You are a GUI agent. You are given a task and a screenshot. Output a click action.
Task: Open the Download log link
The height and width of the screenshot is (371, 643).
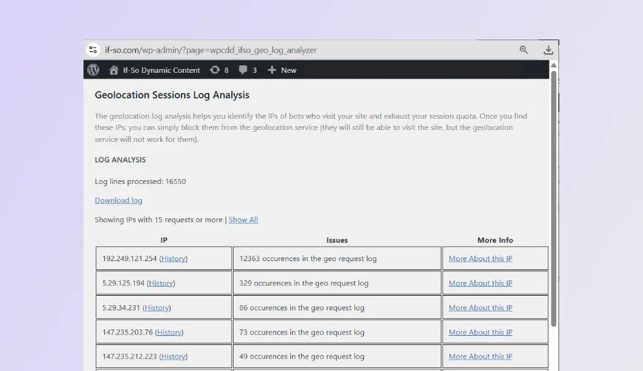tap(118, 200)
